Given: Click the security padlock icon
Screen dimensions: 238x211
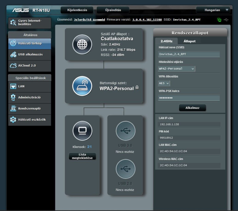Looking at the screenshot, I should [x=137, y=87].
